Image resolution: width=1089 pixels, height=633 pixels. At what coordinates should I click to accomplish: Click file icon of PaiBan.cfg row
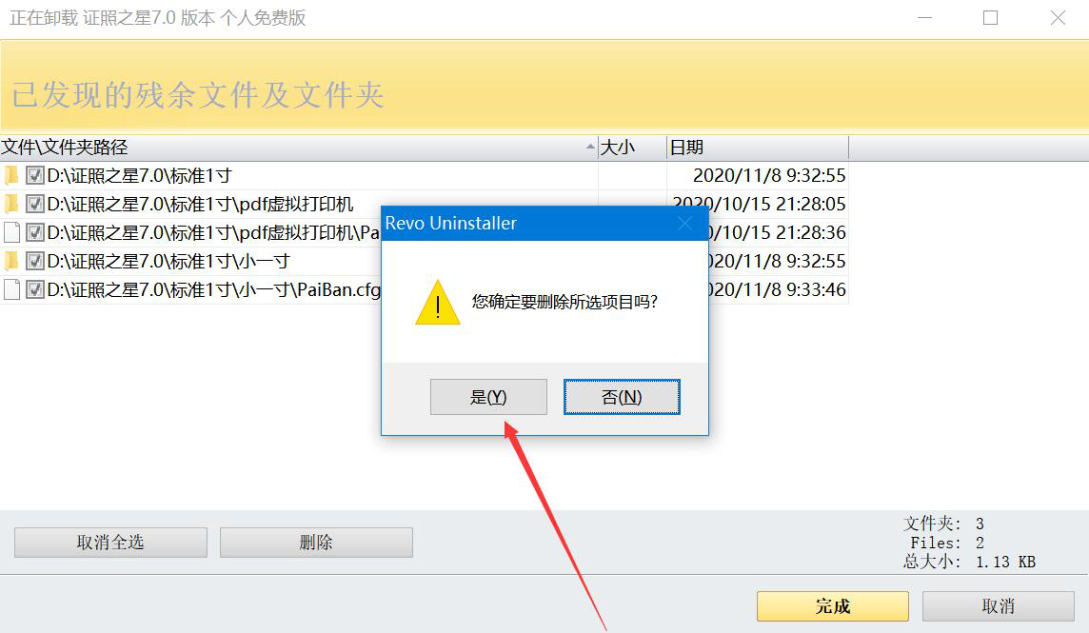pyautogui.click(x=11, y=289)
